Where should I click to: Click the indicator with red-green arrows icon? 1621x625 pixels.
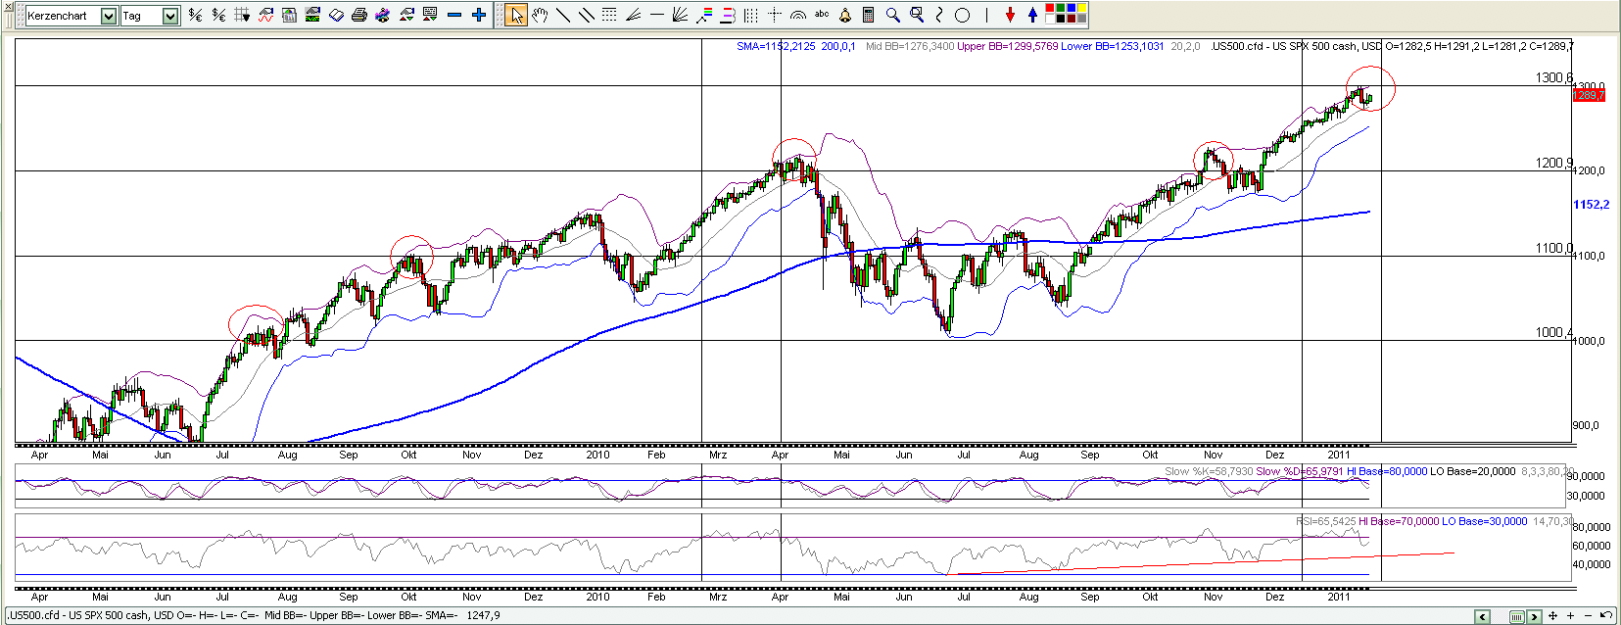(406, 15)
